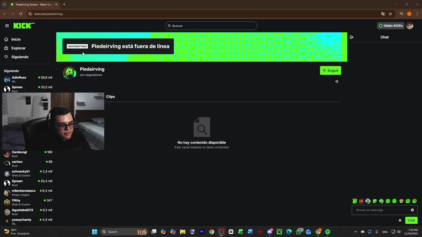Reload the browser page

tap(20, 14)
